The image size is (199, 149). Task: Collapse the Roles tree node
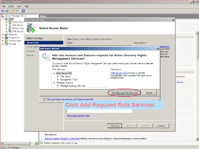click(3, 19)
